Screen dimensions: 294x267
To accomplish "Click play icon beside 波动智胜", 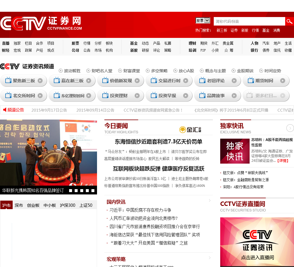I will pyautogui.click(x=61, y=70).
